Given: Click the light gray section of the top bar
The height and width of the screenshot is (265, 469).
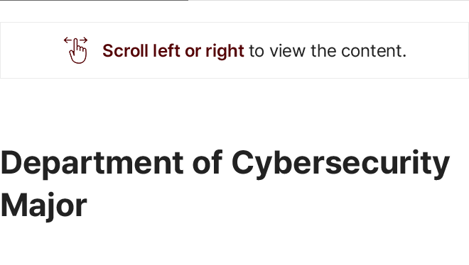Looking at the screenshot, I should [x=328, y=0].
